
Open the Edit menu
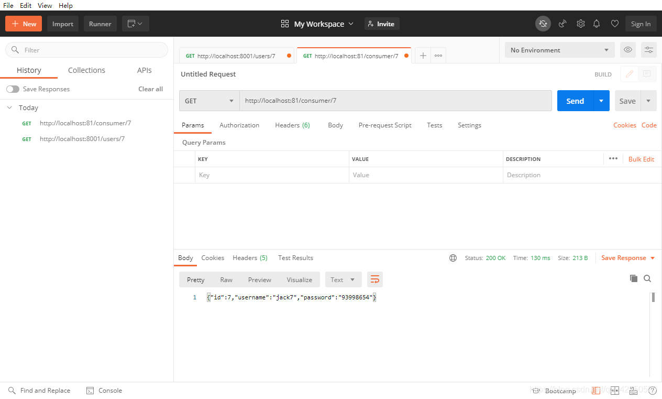pyautogui.click(x=26, y=5)
